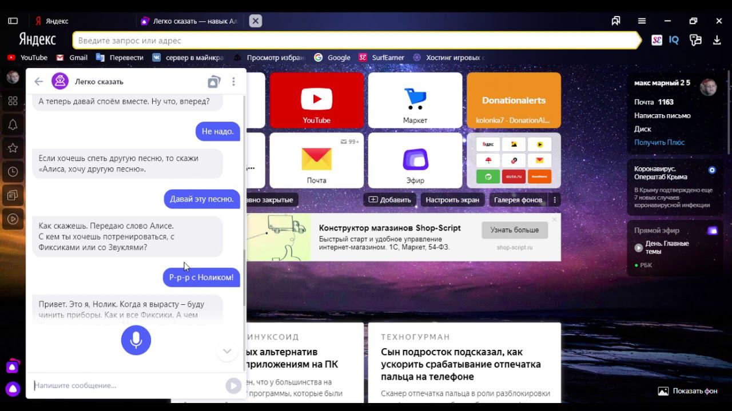Image resolution: width=732 pixels, height=411 pixels.
Task: Click the chat panel vertical scrollbar
Action: pos(244,278)
